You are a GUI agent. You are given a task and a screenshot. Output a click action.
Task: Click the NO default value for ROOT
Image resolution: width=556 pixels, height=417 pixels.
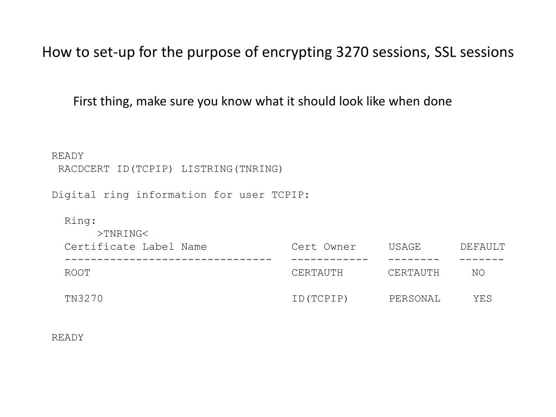(x=478, y=273)
